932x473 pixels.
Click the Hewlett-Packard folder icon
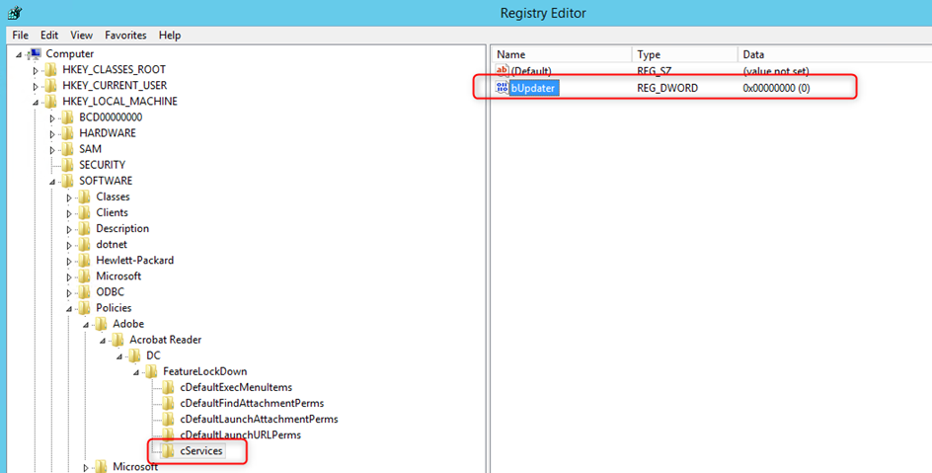coord(84,261)
